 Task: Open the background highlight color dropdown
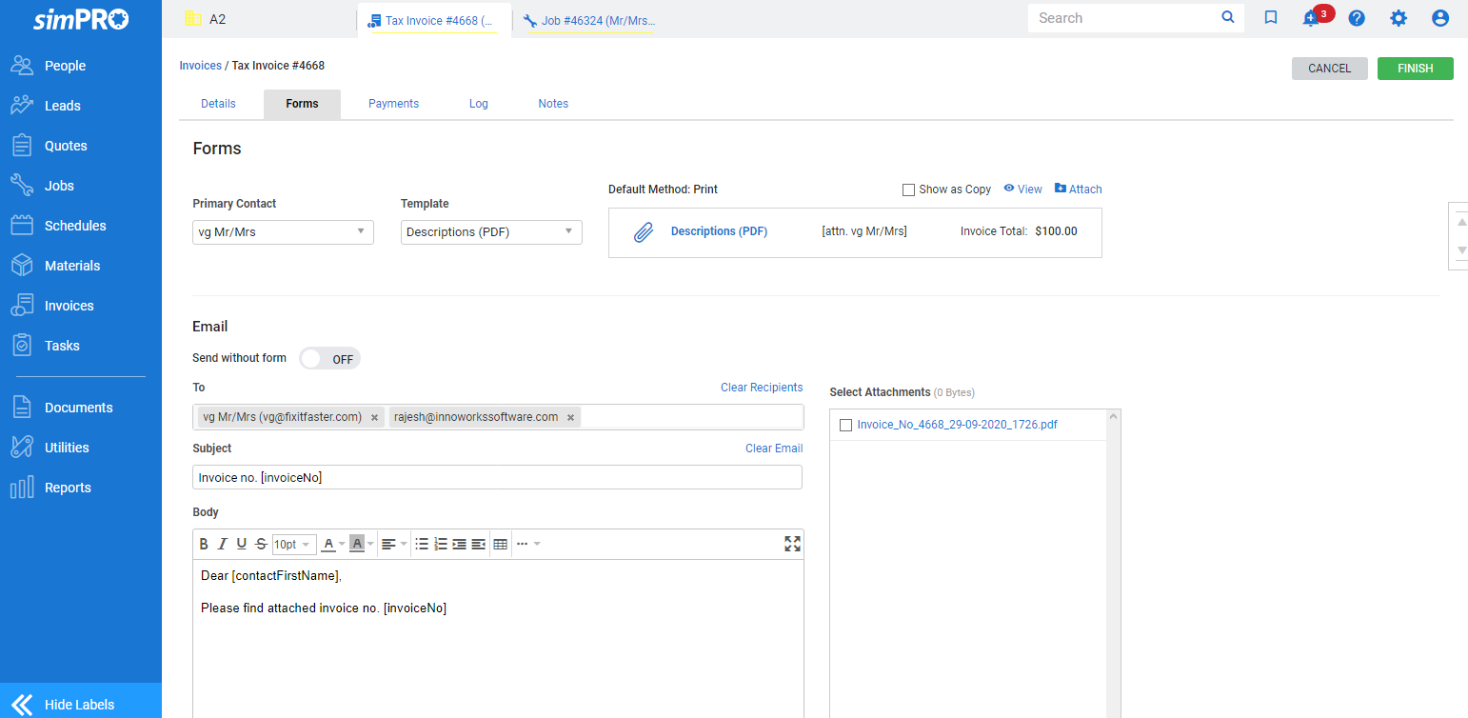pyautogui.click(x=370, y=545)
